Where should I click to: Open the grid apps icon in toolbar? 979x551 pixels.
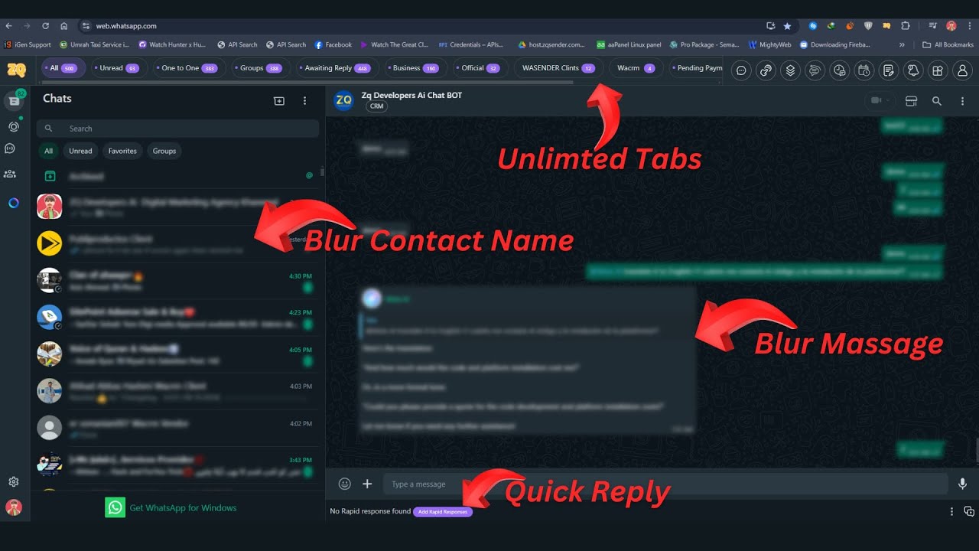pyautogui.click(x=938, y=70)
